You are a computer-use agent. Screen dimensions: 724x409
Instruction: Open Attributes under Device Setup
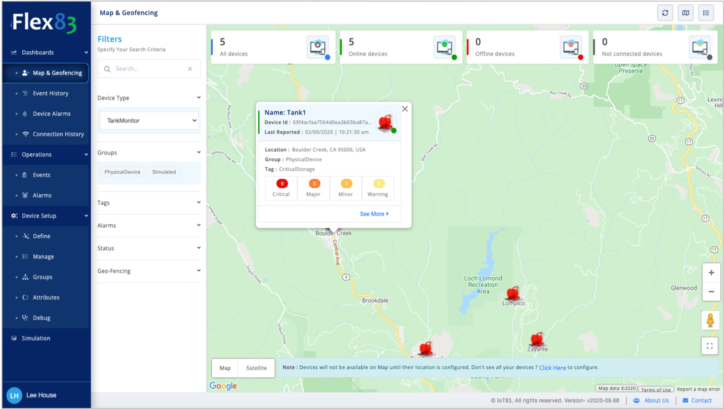(x=46, y=297)
